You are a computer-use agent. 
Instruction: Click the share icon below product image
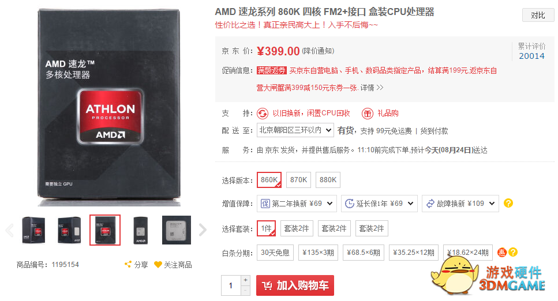click(128, 264)
